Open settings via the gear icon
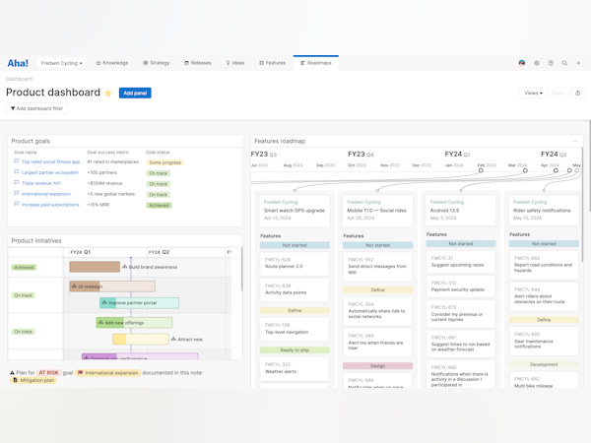The width and height of the screenshot is (591, 443). [537, 63]
